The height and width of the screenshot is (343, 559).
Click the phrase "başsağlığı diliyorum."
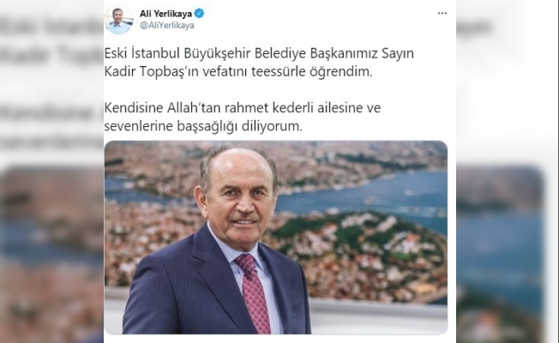point(239,126)
